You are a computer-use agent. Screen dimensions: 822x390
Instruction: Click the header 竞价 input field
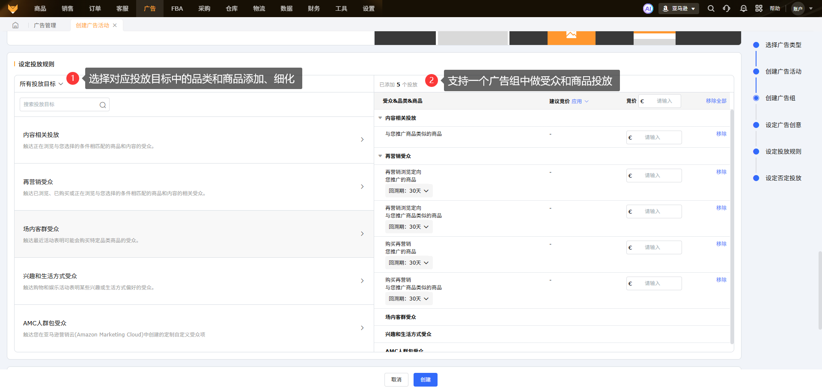pos(664,101)
